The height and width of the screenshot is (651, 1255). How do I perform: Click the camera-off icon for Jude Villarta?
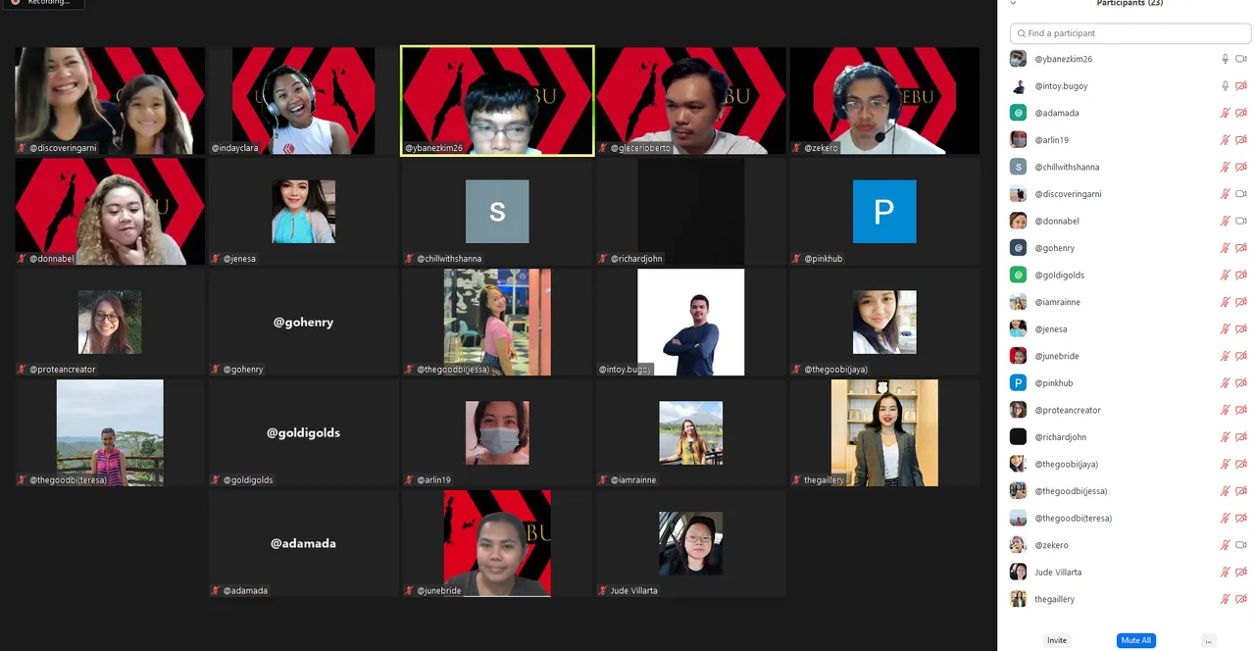pos(1241,572)
